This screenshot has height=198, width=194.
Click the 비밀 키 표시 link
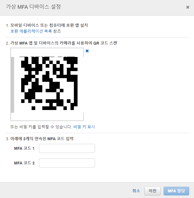click(84, 127)
